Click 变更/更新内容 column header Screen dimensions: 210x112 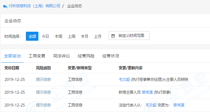click(131, 68)
